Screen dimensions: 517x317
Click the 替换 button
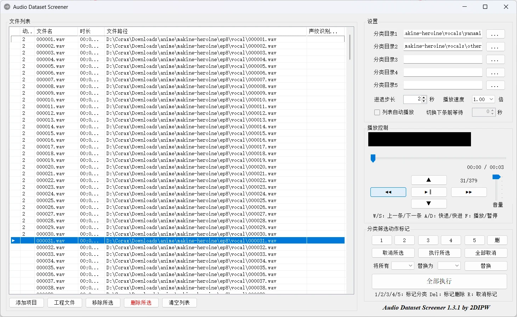pyautogui.click(x=486, y=266)
